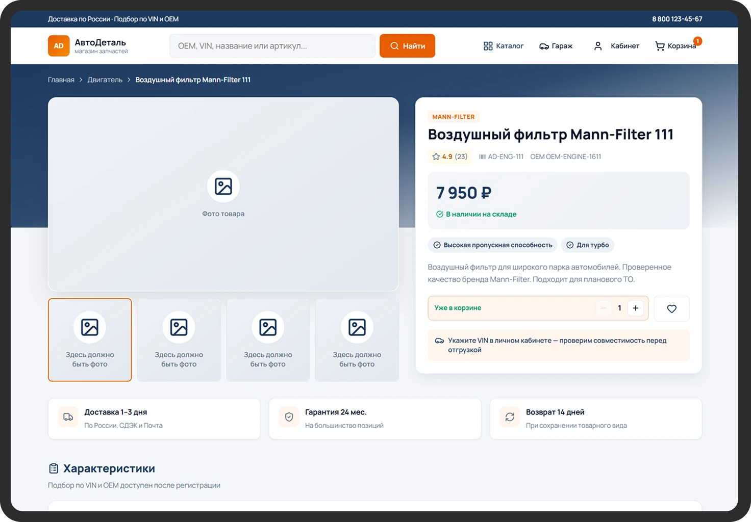
Task: Click the В наличии на складе status
Action: coord(481,214)
